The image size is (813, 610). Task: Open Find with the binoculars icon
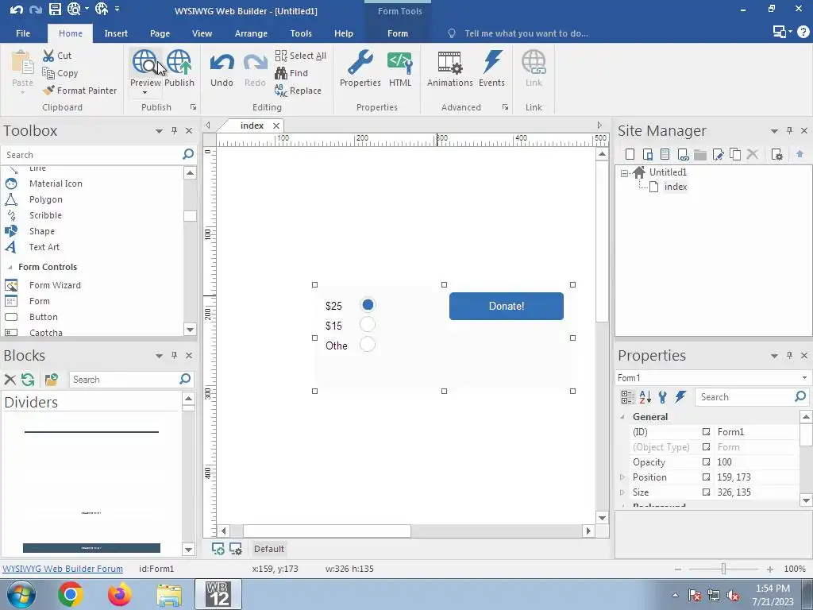click(x=291, y=73)
